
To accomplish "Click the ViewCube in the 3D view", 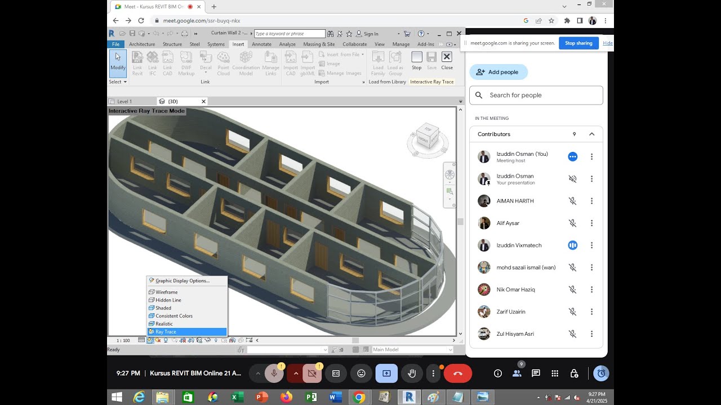I will [x=428, y=137].
